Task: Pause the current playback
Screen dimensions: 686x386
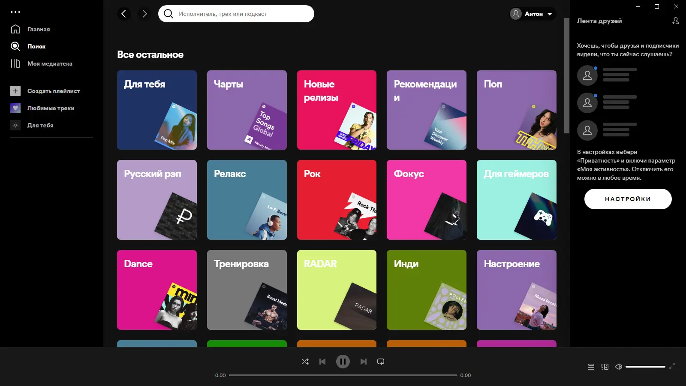Action: click(343, 362)
